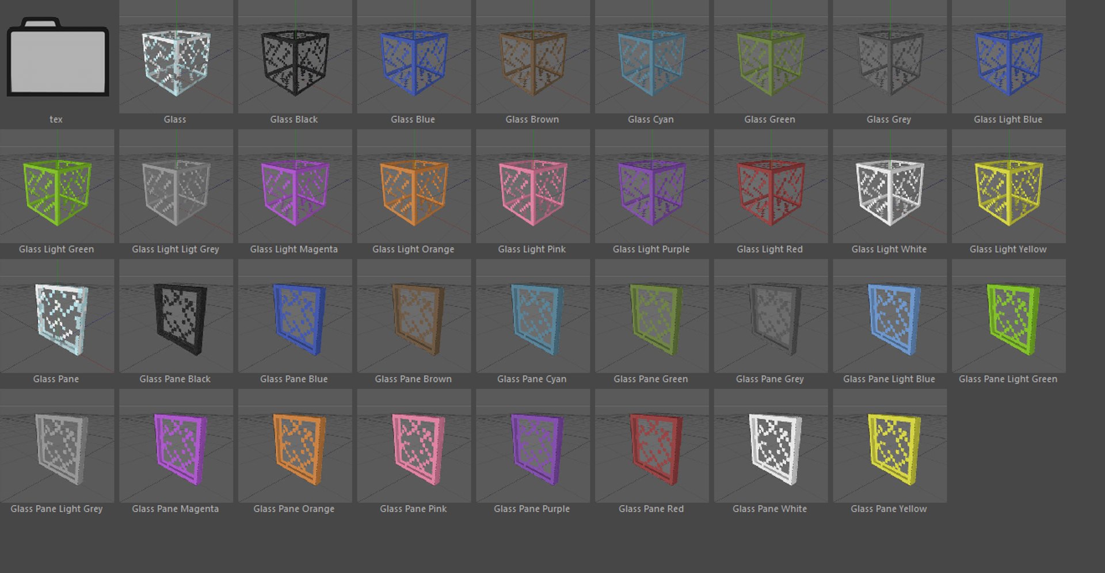Pick the Glass Pane Grey thumbnail
The height and width of the screenshot is (573, 1105).
coord(771,316)
